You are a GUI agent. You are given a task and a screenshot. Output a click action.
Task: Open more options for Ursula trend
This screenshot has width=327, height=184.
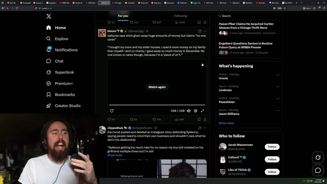(x=278, y=75)
